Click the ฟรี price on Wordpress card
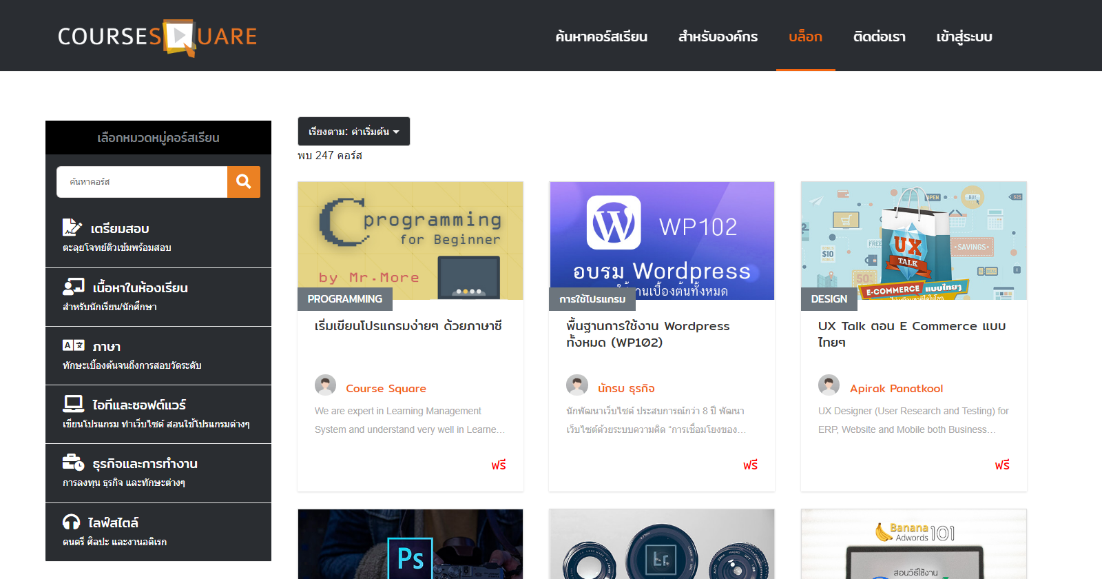Screen dimensions: 1102x579 click(x=750, y=465)
